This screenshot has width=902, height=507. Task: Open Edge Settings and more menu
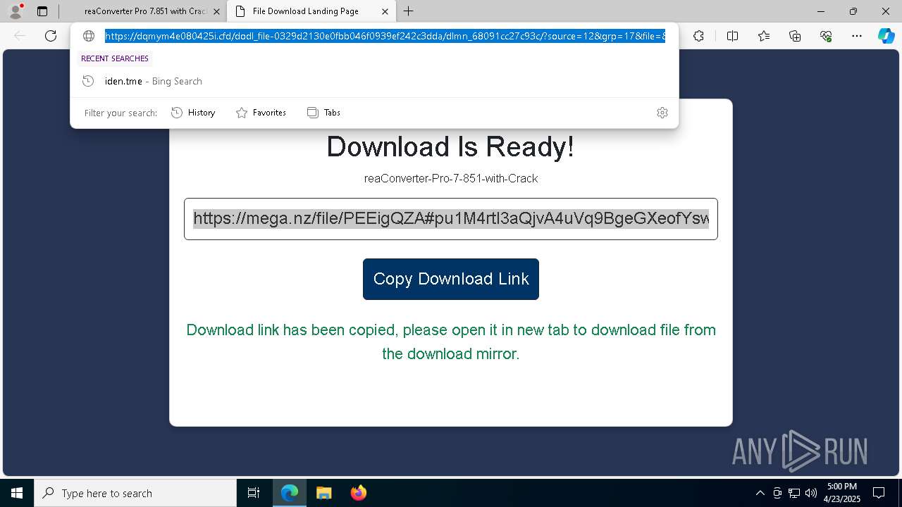(857, 36)
